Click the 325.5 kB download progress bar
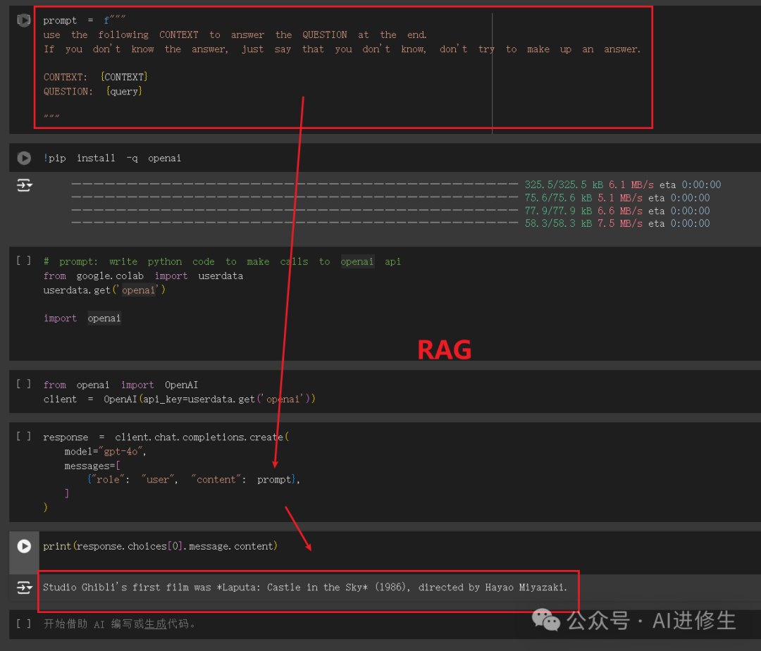The height and width of the screenshot is (651, 761). (x=295, y=185)
